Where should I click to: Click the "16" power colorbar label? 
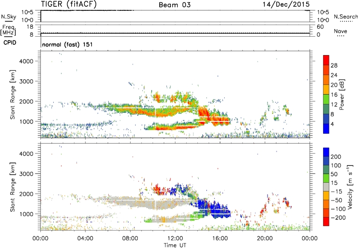[334, 95]
